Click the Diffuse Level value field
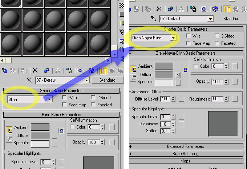This screenshot has height=169, width=247. coord(165,99)
